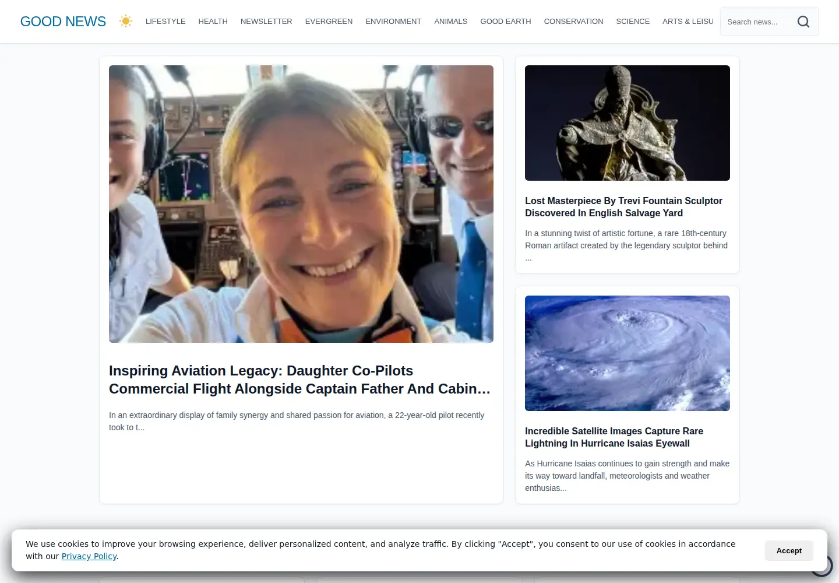Open the Good Earth section
Image resolution: width=839 pixels, height=583 pixels.
(506, 22)
